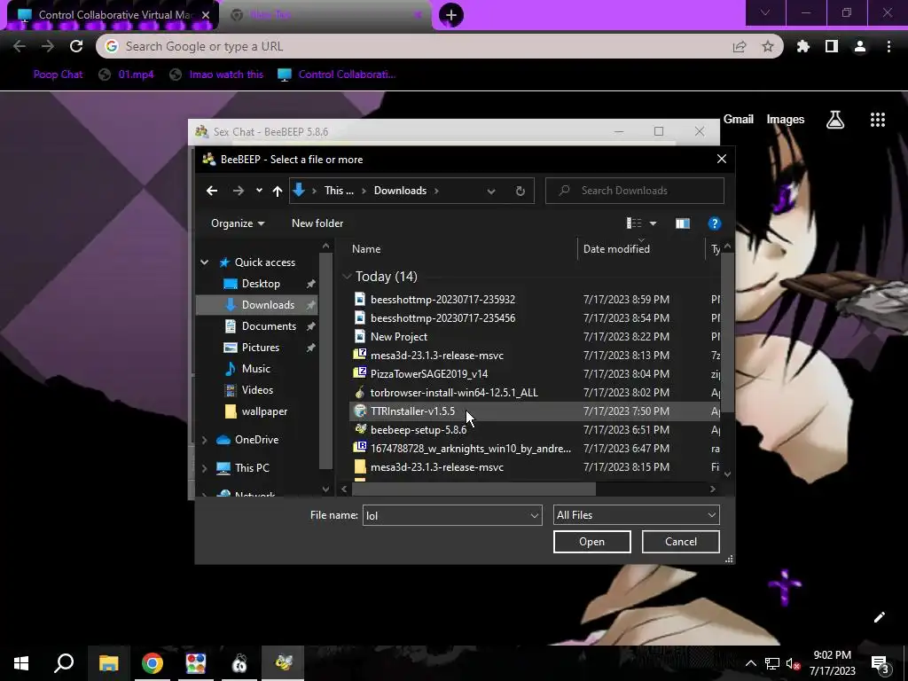Collapse the Today (14) group
Screen dimensions: 908x681
pos(347,277)
